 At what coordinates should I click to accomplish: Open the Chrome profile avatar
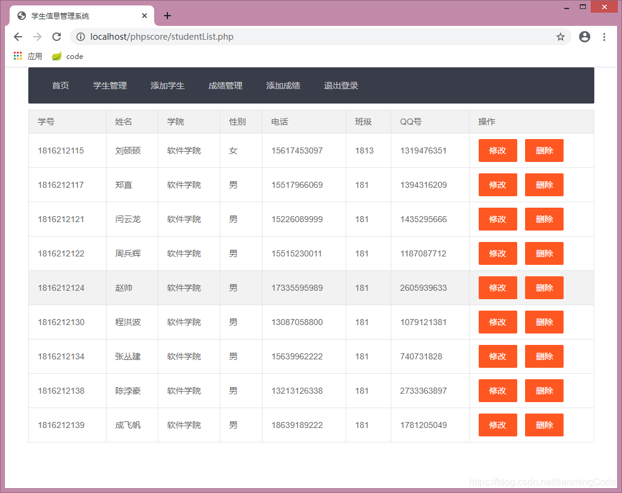point(584,37)
